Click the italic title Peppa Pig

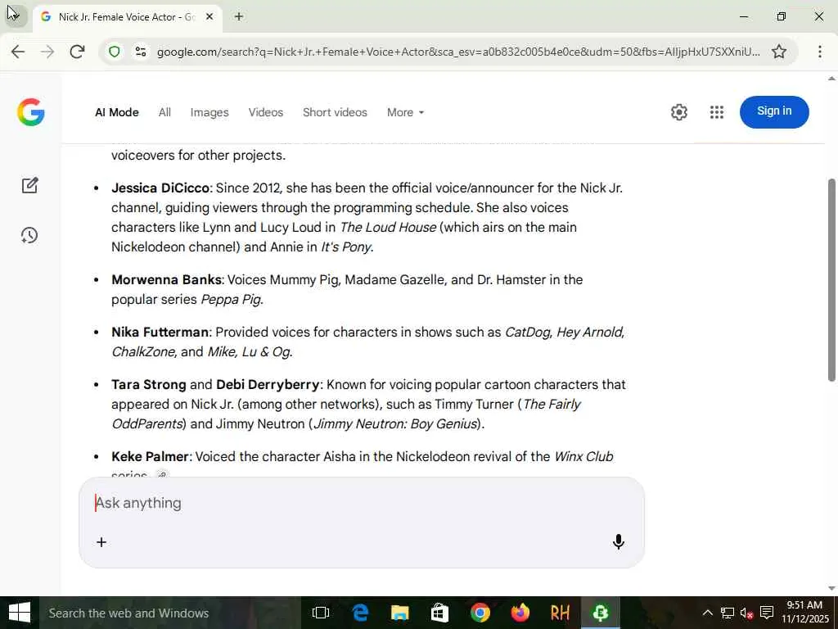pyautogui.click(x=231, y=300)
